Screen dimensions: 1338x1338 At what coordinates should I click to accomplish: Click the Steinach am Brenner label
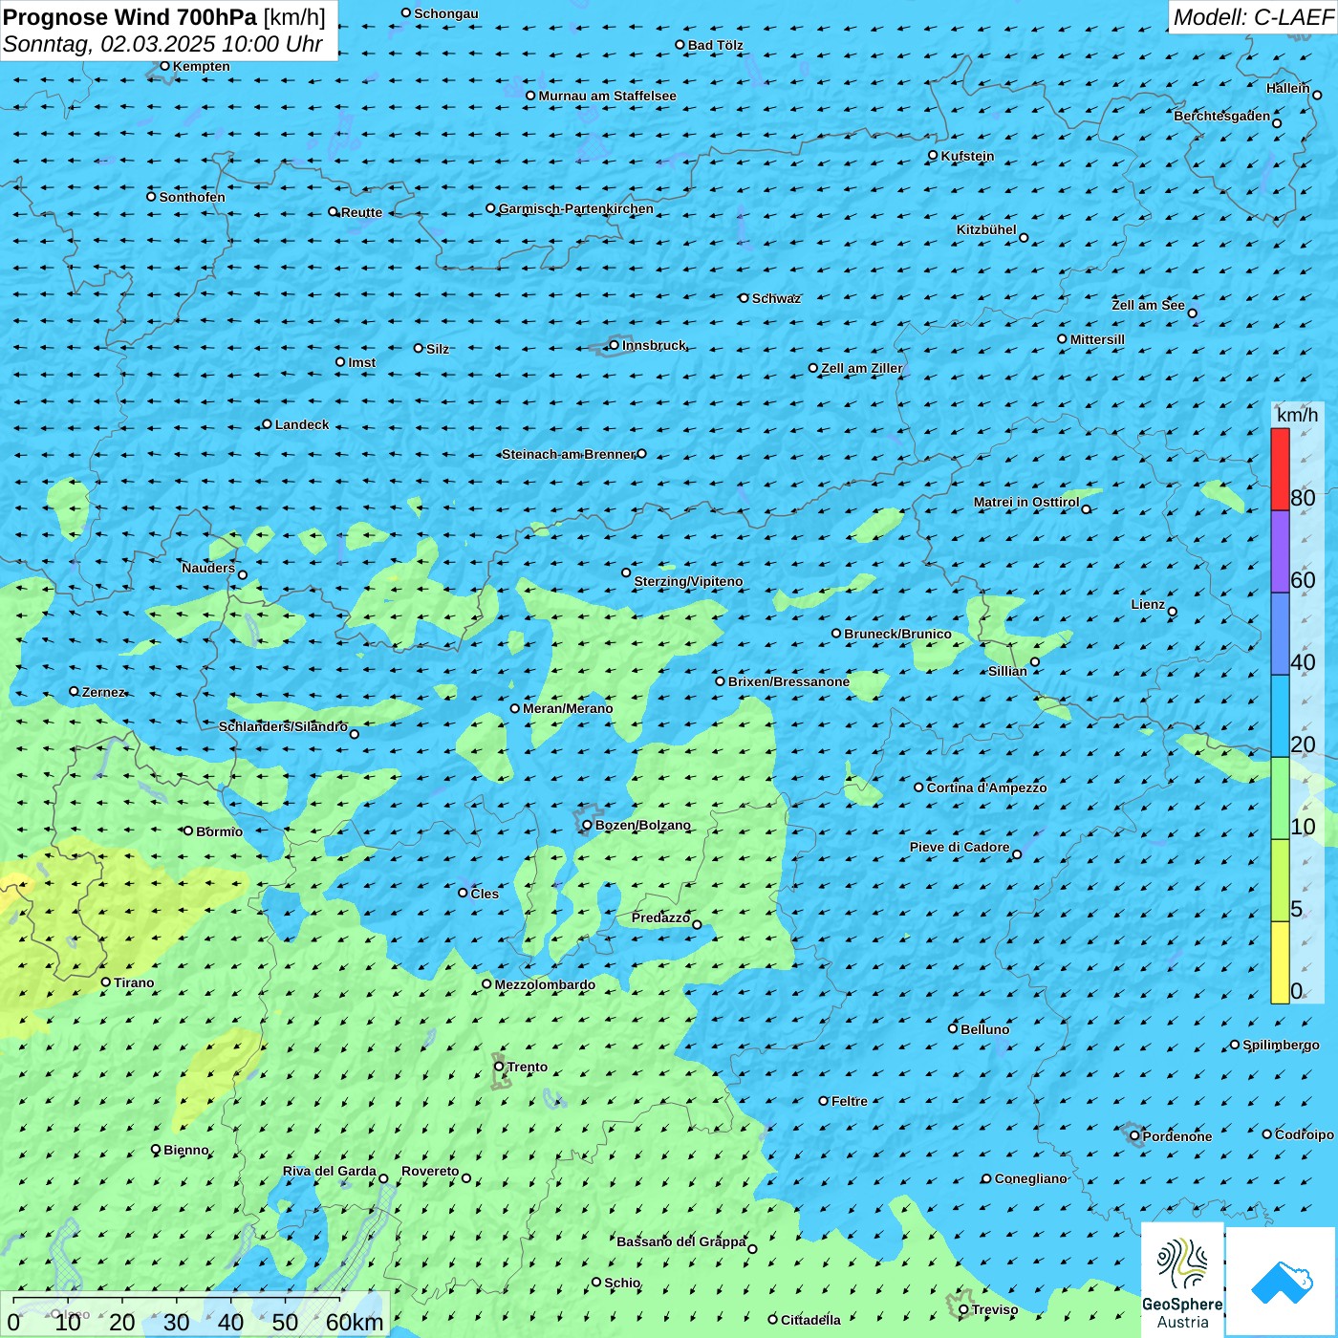[x=569, y=454]
